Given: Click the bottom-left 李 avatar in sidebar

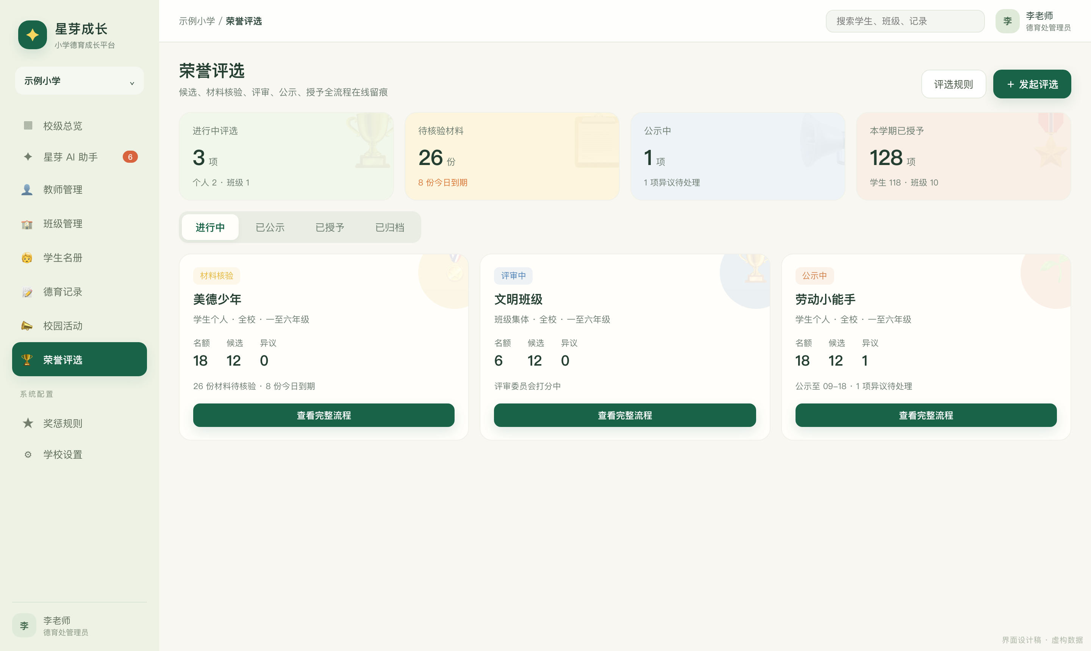Looking at the screenshot, I should click(x=24, y=625).
